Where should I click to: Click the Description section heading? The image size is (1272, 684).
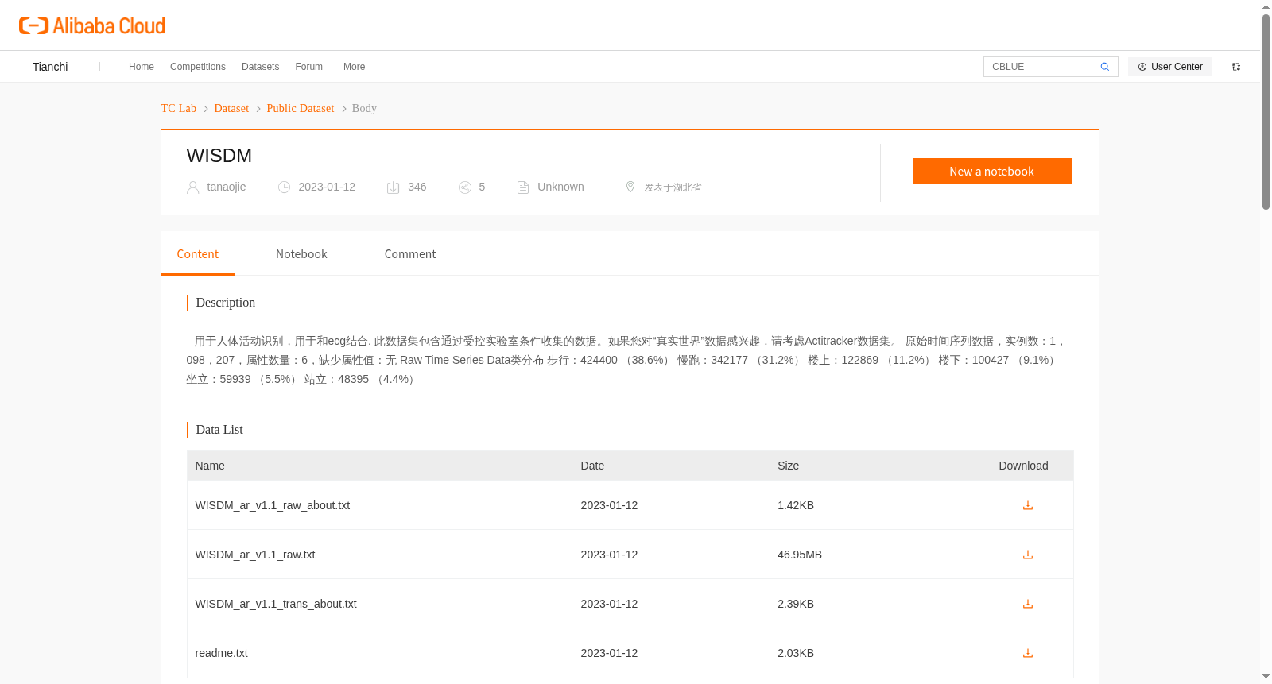pyautogui.click(x=226, y=303)
